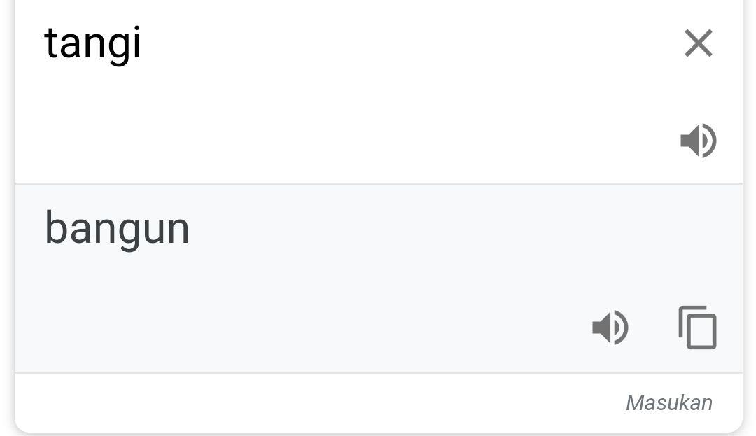Erase input text via the cross icon
Screen dimensions: 756x436
pyautogui.click(x=698, y=43)
